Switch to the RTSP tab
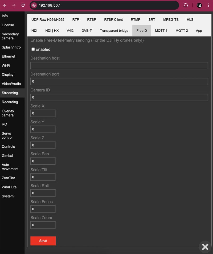Viewport: 213px width, 254px height. [92, 20]
